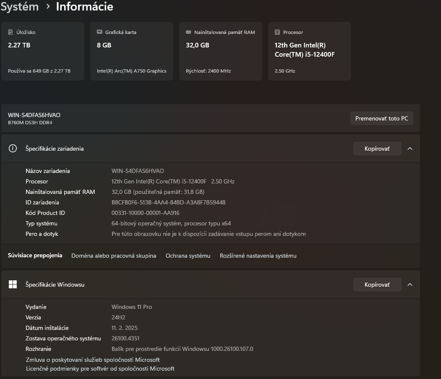
Task: Open the Úložisko 2.27 TB card
Action: tap(43, 51)
